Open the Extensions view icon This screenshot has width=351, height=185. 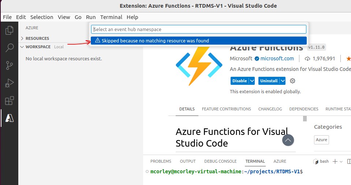[x=9, y=101]
